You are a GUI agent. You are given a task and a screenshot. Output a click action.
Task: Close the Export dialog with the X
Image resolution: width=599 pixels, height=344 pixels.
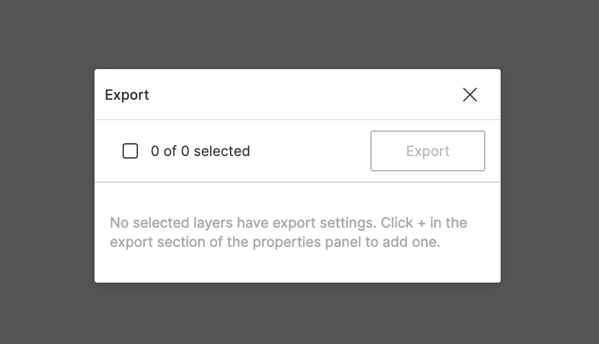point(470,95)
